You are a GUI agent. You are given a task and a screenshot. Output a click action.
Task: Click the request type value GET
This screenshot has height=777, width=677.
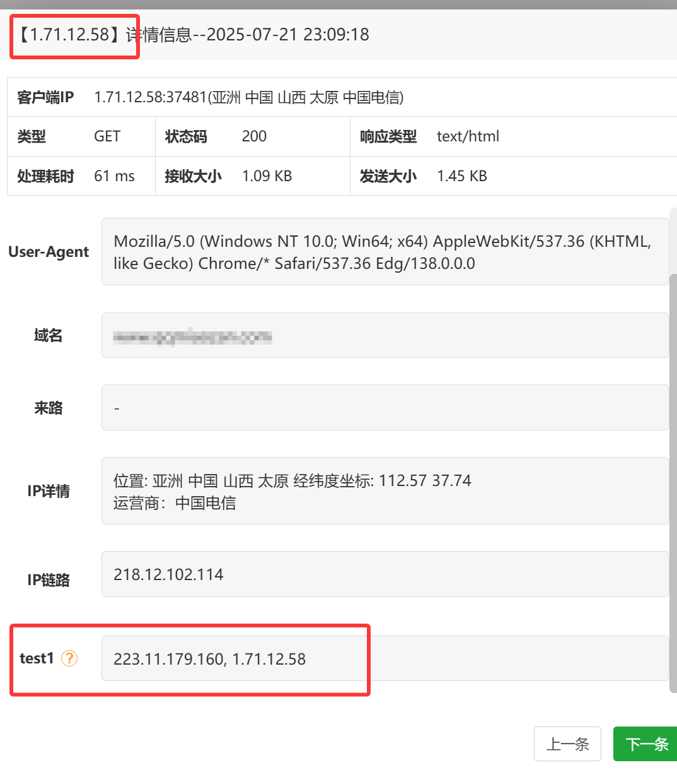coord(107,136)
